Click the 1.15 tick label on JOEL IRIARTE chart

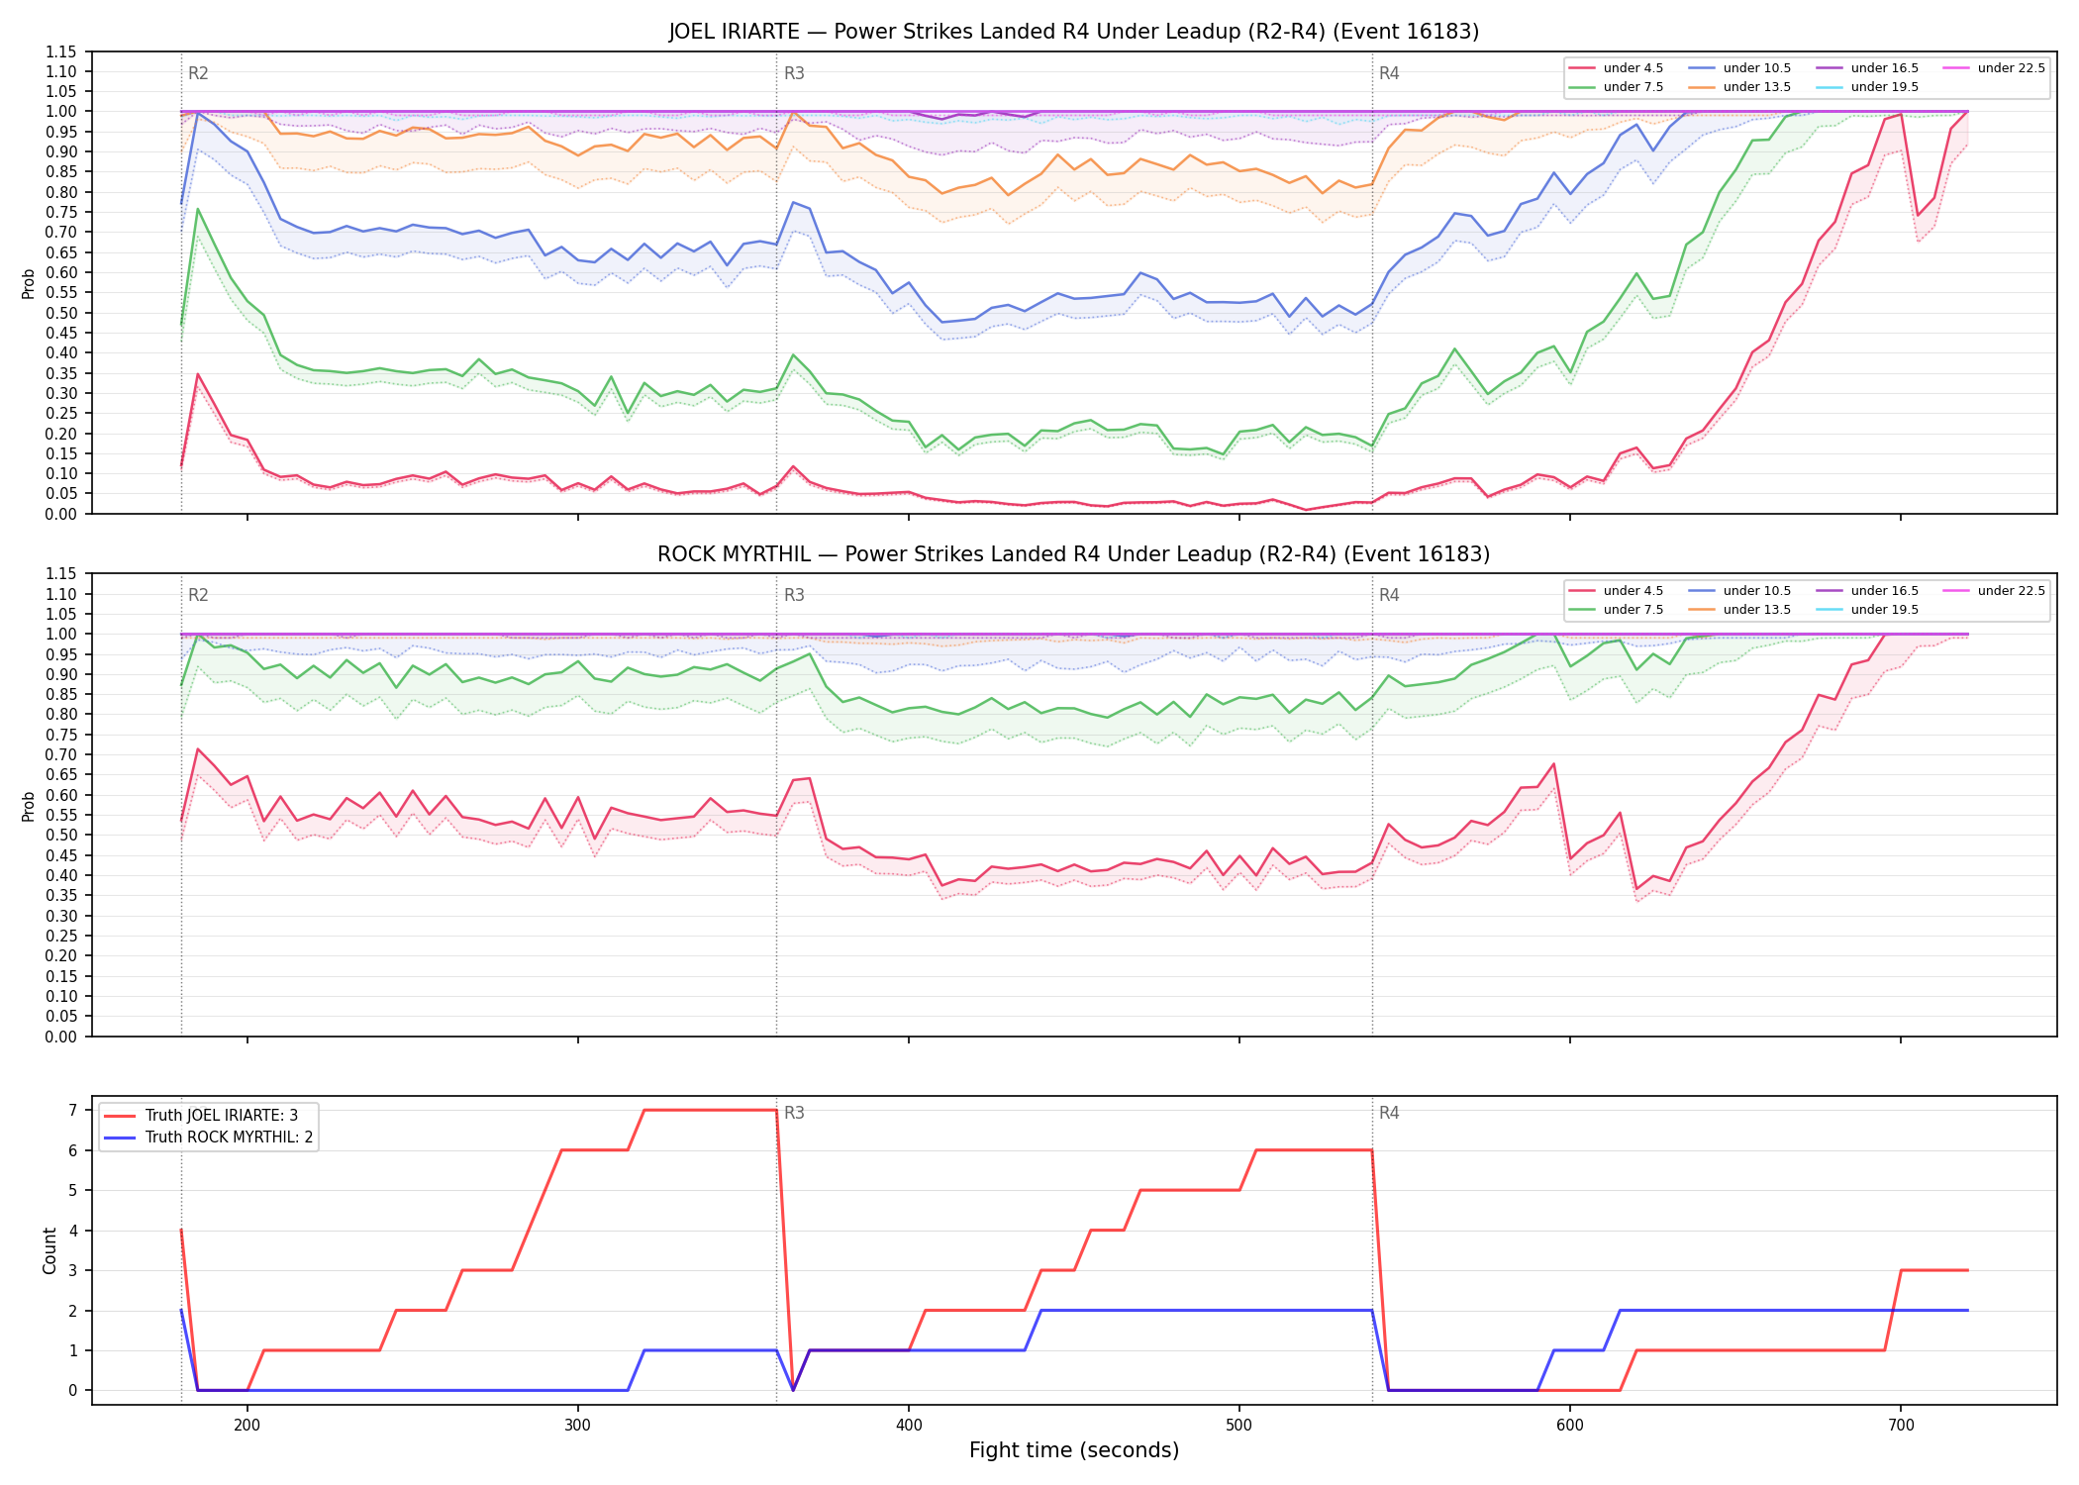click(61, 51)
